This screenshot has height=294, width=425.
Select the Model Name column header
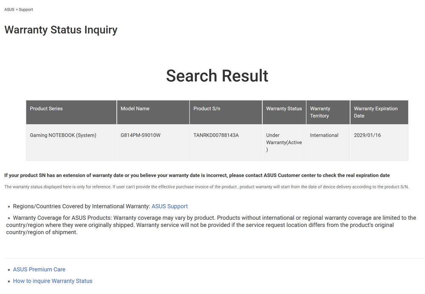click(x=135, y=109)
